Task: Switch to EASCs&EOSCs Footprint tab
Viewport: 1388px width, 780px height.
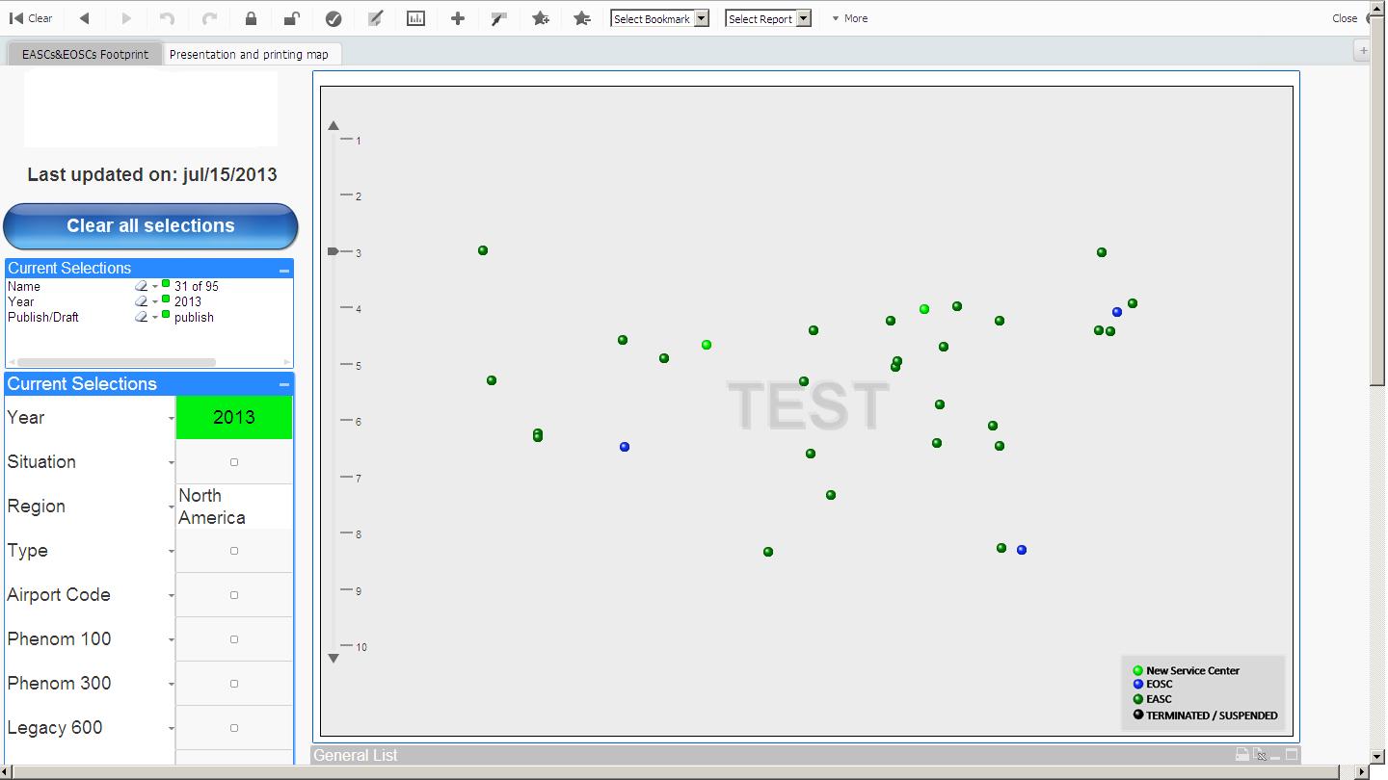Action: (x=85, y=54)
